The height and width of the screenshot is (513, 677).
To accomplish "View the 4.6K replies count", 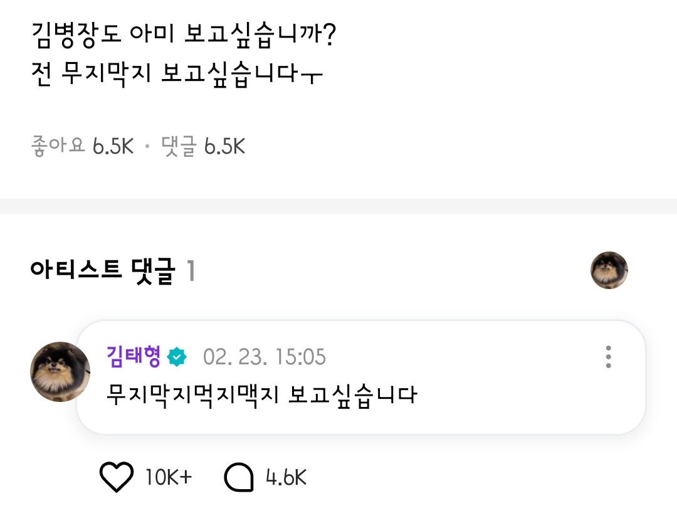I will pos(286,478).
